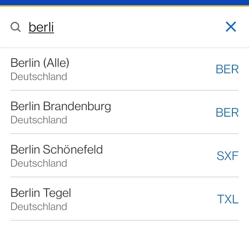The height and width of the screenshot is (225, 249).
Task: Select Berlin Tegel from the list
Action: click(x=125, y=198)
